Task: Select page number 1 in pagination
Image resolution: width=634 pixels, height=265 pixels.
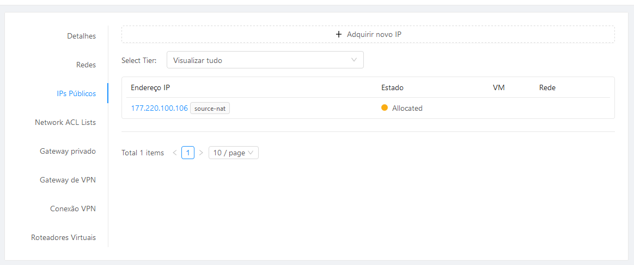Action: (x=187, y=153)
